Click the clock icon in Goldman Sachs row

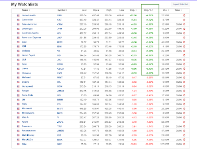pos(184,33)
